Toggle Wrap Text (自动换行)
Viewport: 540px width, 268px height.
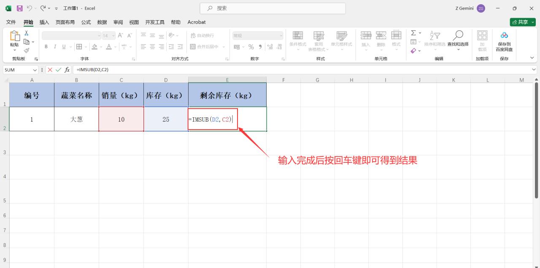(202, 36)
